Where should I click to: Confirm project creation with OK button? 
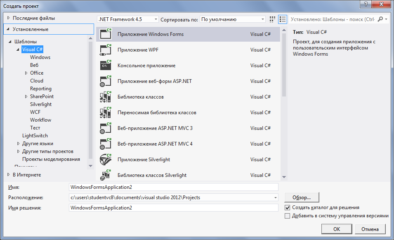(337, 229)
